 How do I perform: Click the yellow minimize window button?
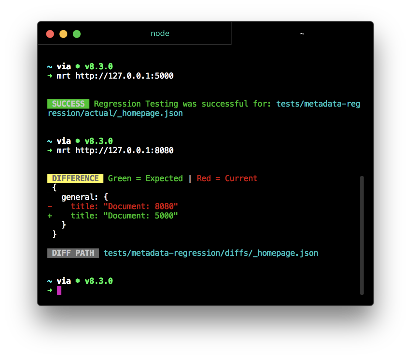(63, 34)
